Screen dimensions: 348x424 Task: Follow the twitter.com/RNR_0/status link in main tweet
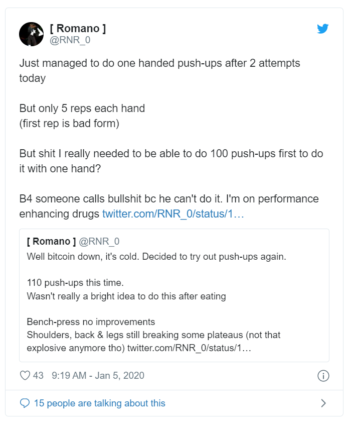tap(173, 214)
